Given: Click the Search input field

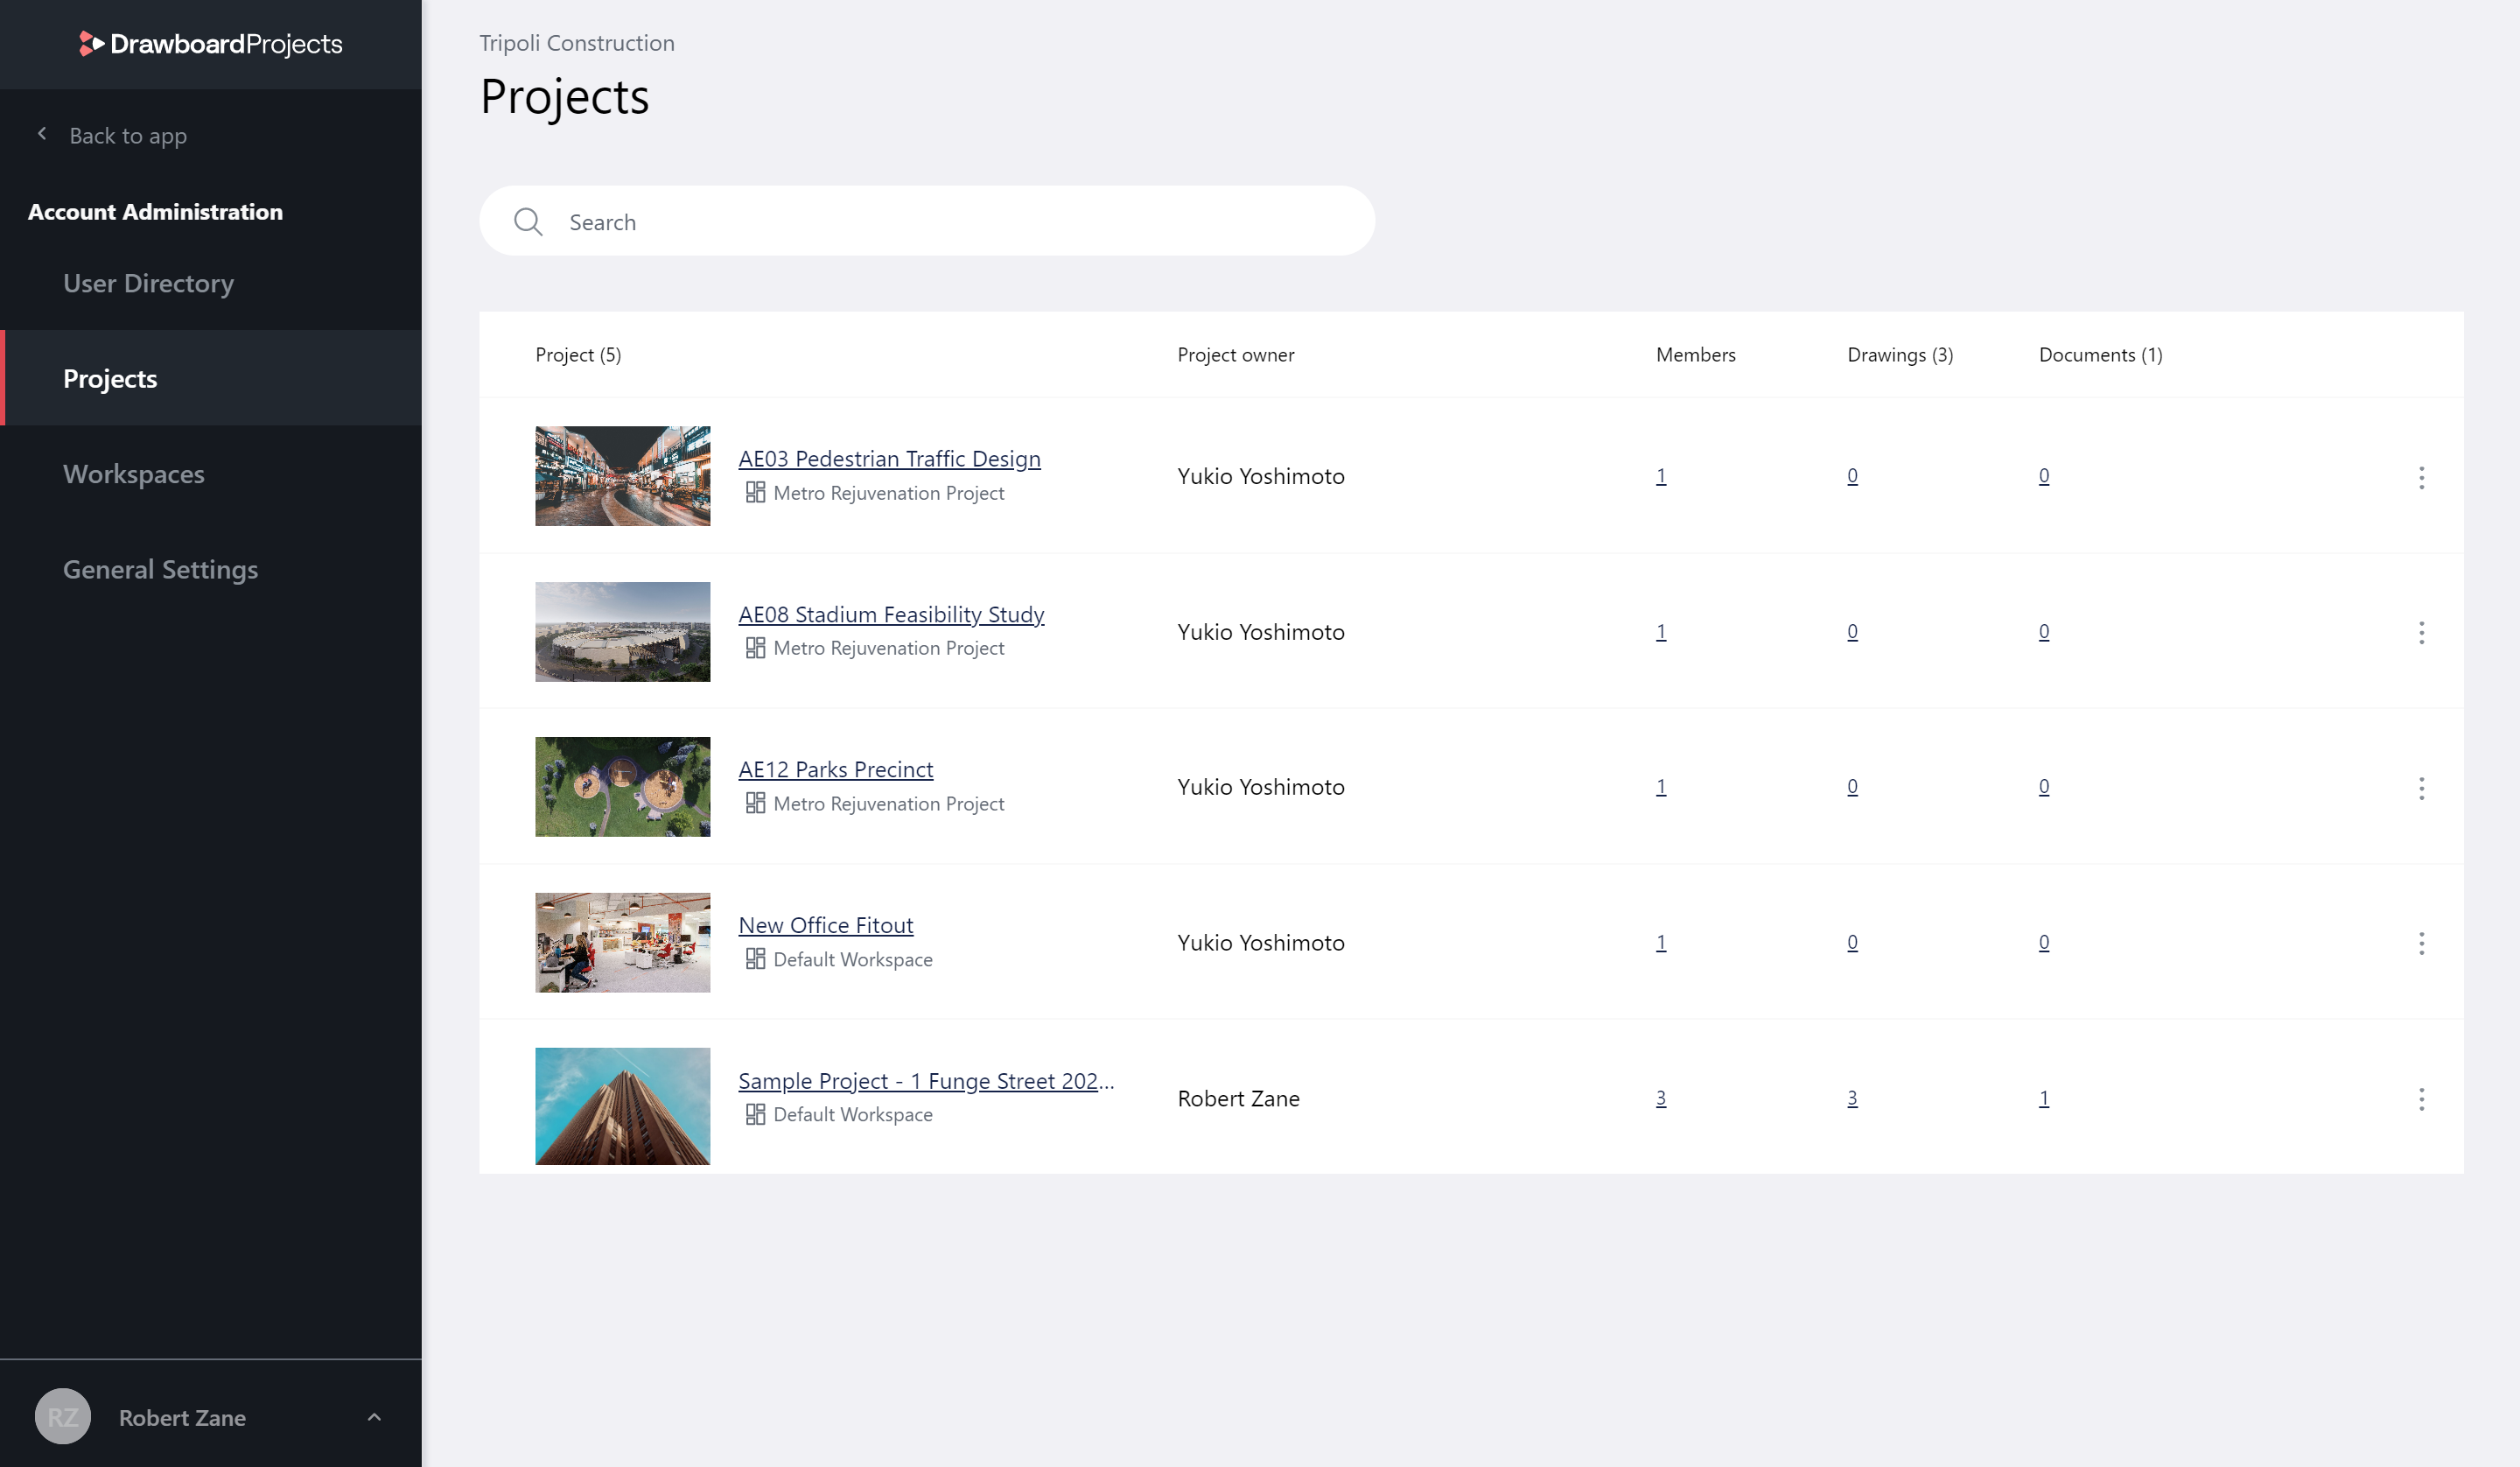Looking at the screenshot, I should (x=928, y=220).
